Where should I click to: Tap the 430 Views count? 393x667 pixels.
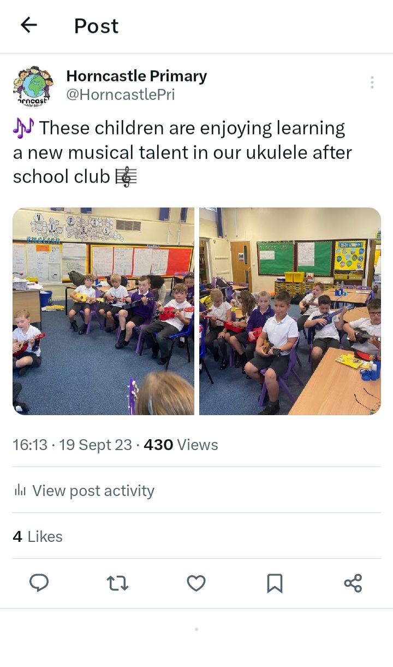pyautogui.click(x=181, y=445)
